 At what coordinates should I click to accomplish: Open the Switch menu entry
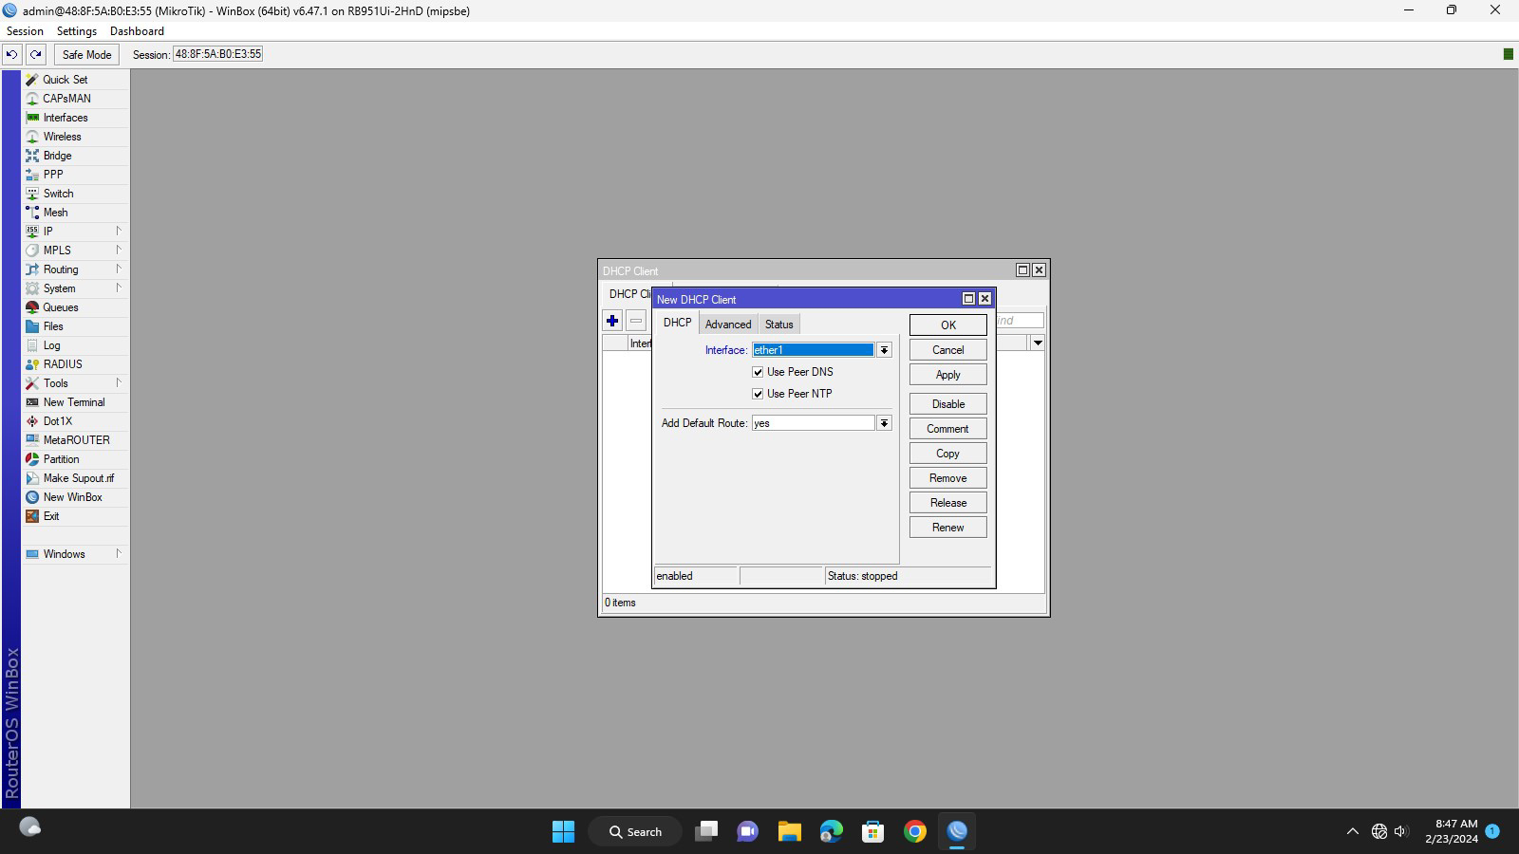click(75, 194)
